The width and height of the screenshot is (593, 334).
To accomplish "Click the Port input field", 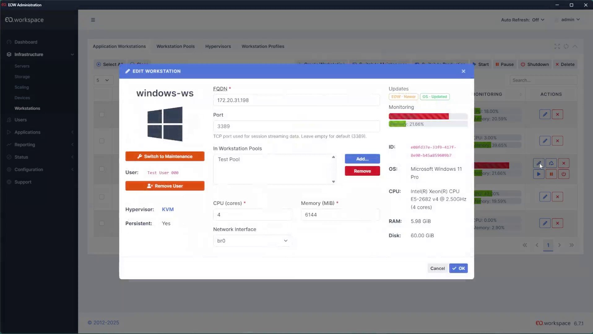I will (x=296, y=126).
